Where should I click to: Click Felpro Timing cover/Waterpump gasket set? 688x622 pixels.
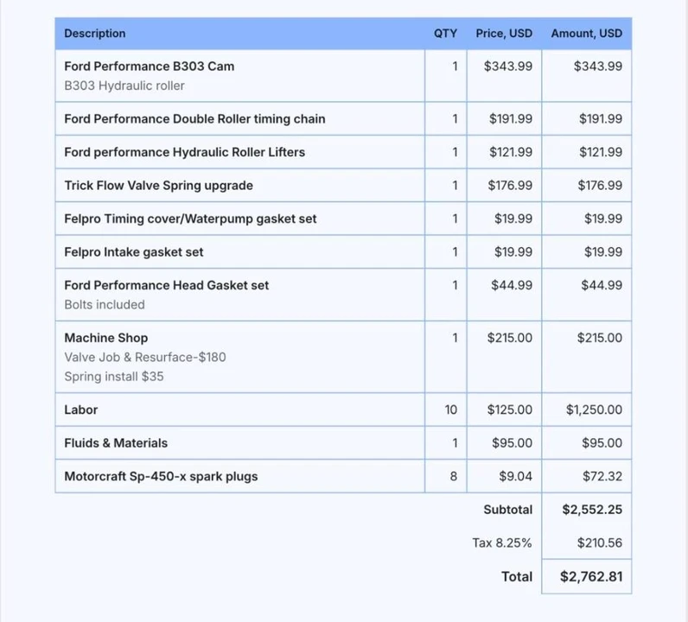(x=190, y=219)
